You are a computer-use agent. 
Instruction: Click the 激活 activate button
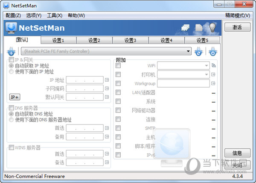coord(237,27)
